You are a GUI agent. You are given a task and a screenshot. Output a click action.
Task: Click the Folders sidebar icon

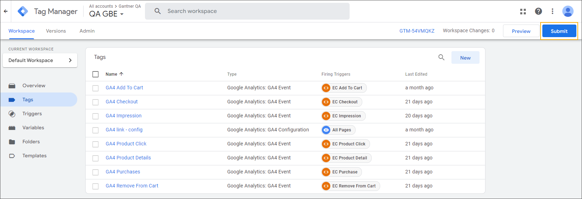point(12,142)
